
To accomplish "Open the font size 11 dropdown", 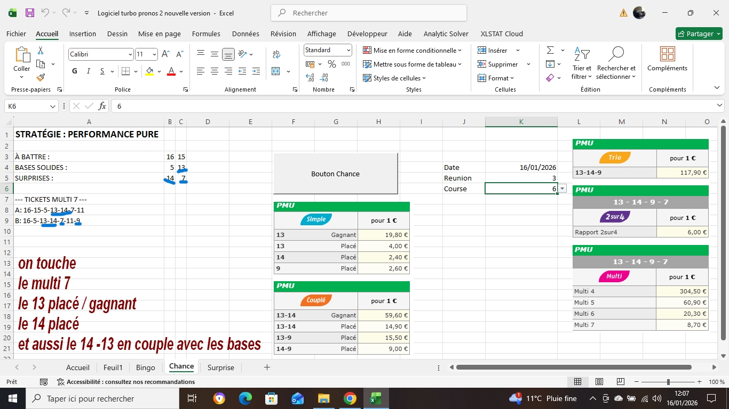I will (155, 54).
